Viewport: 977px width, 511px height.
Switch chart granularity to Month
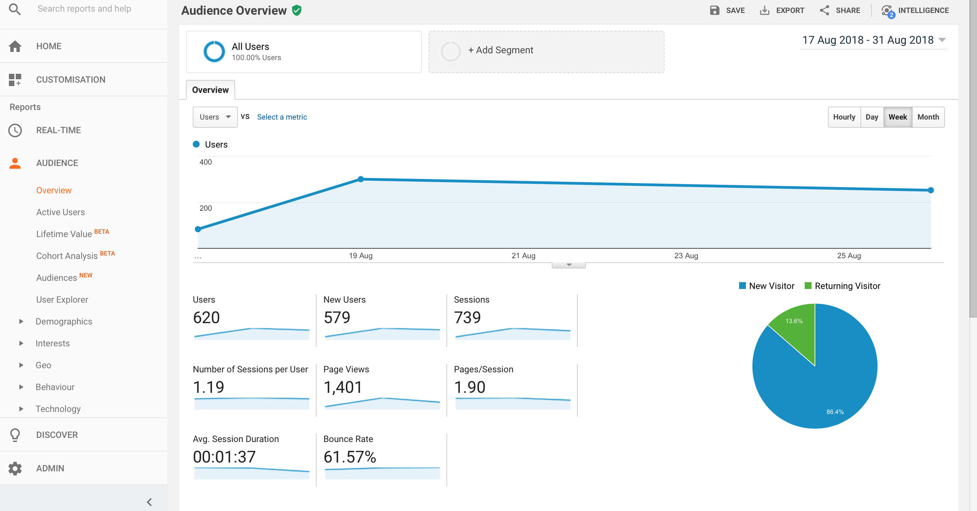(928, 117)
